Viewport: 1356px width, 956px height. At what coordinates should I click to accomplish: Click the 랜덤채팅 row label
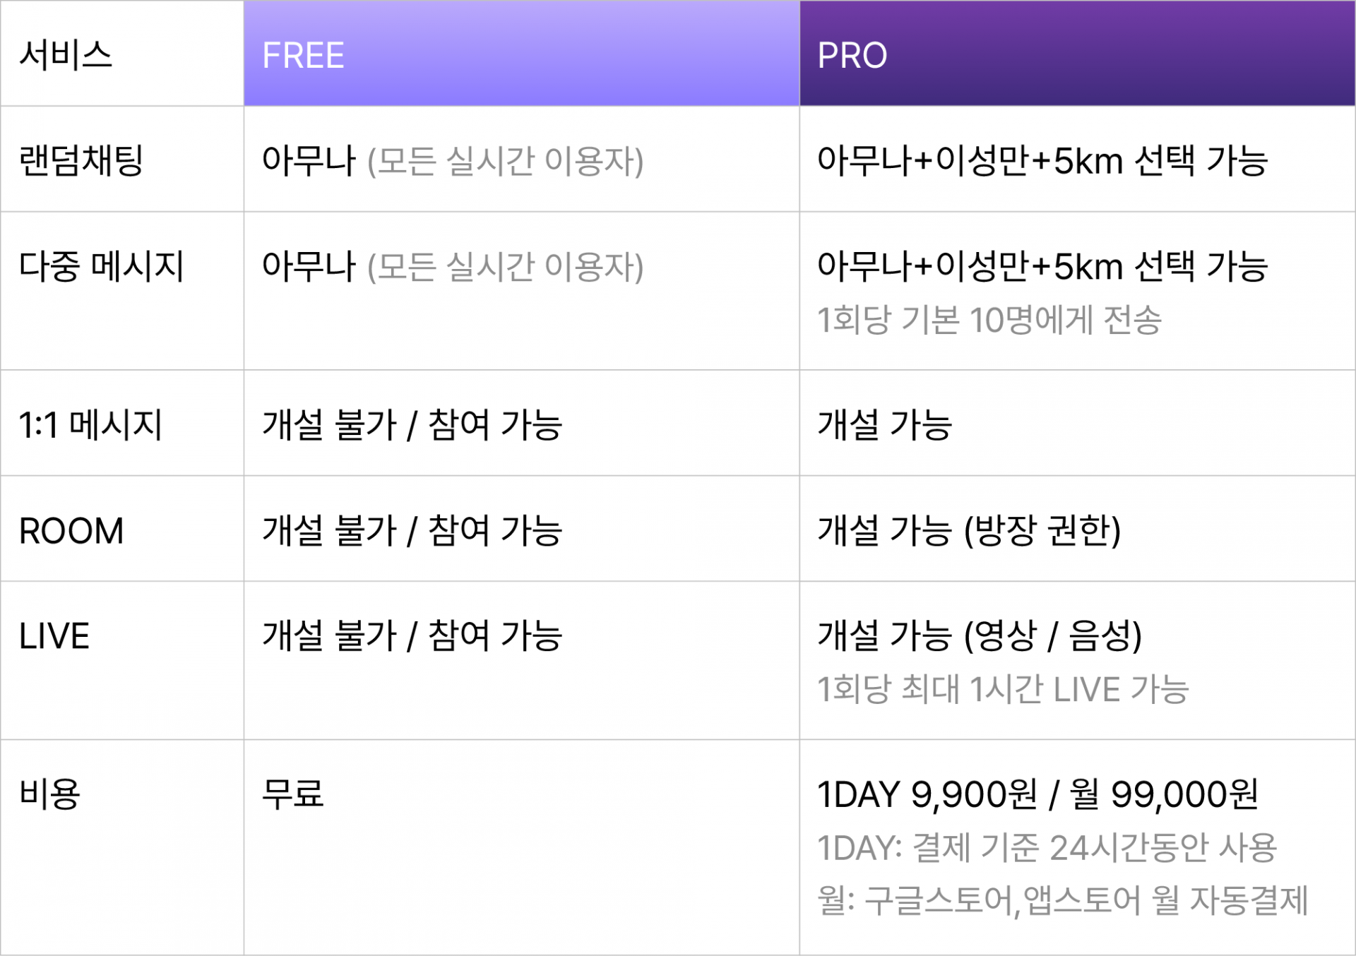(81, 160)
